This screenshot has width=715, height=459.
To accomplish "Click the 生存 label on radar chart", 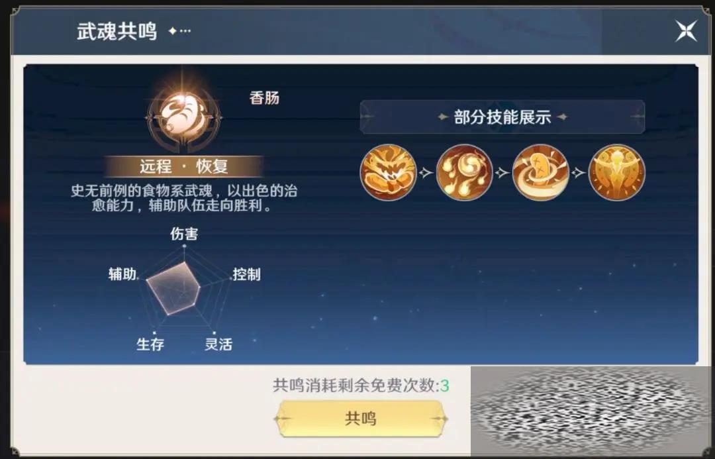I will tap(150, 344).
